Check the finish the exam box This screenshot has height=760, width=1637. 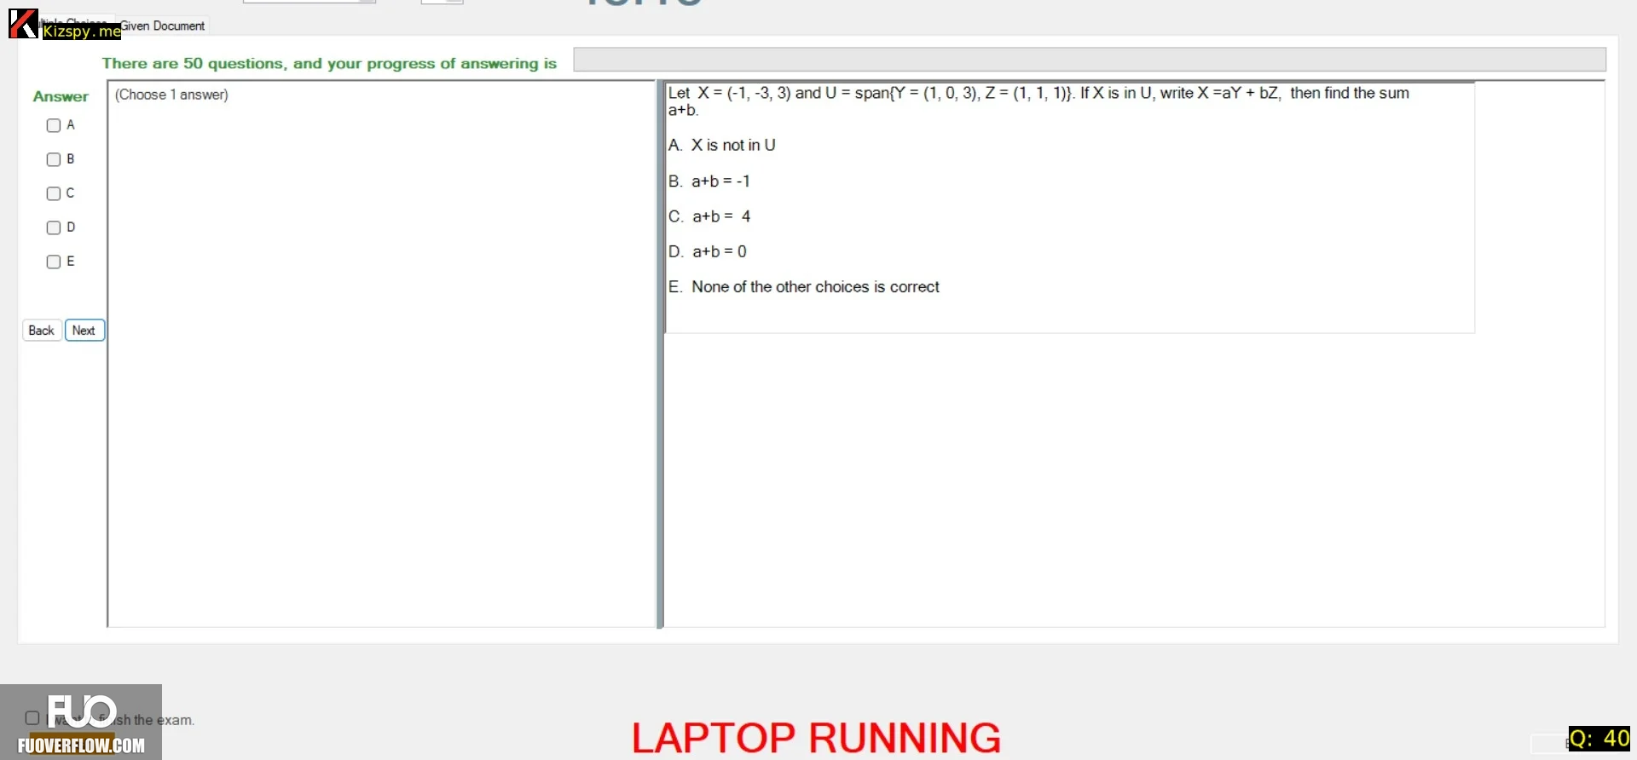32,718
